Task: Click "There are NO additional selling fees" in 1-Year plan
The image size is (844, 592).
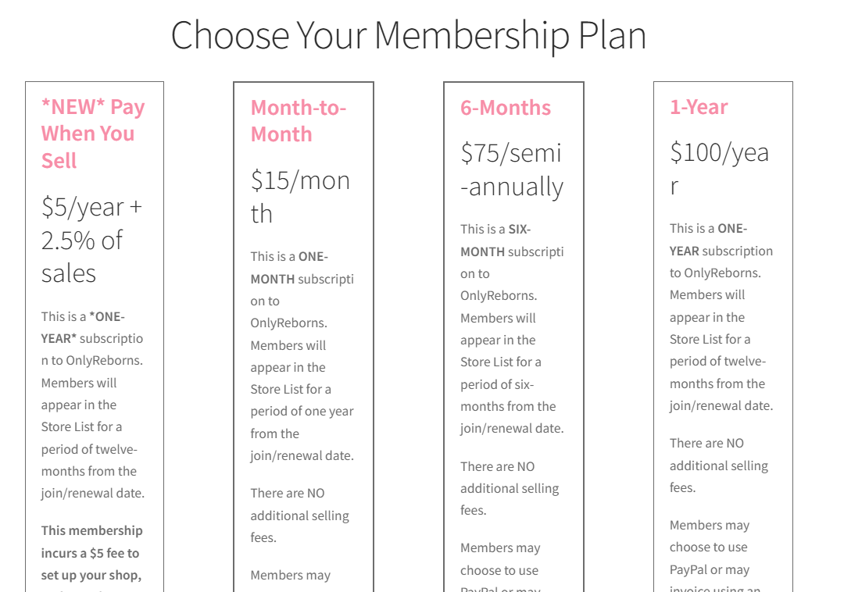Action: click(x=718, y=465)
